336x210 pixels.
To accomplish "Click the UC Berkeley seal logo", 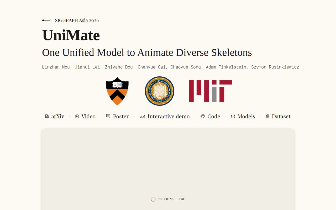I will click(160, 91).
